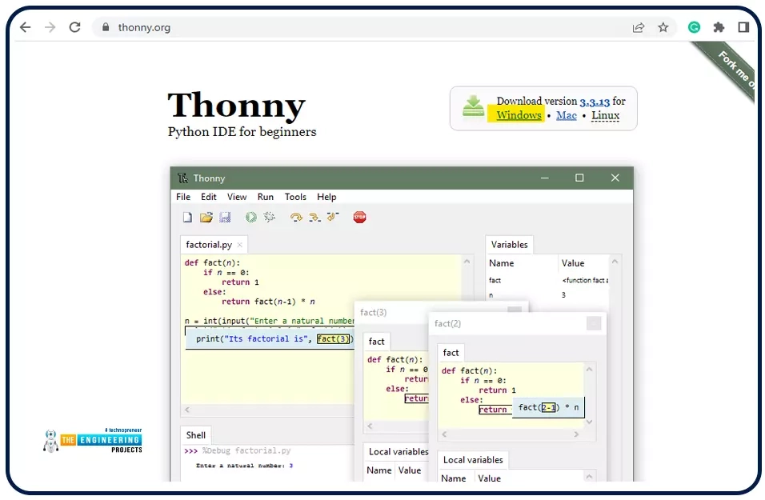The image size is (765, 500).
Task: Download Thonny for Windows
Action: (x=519, y=116)
